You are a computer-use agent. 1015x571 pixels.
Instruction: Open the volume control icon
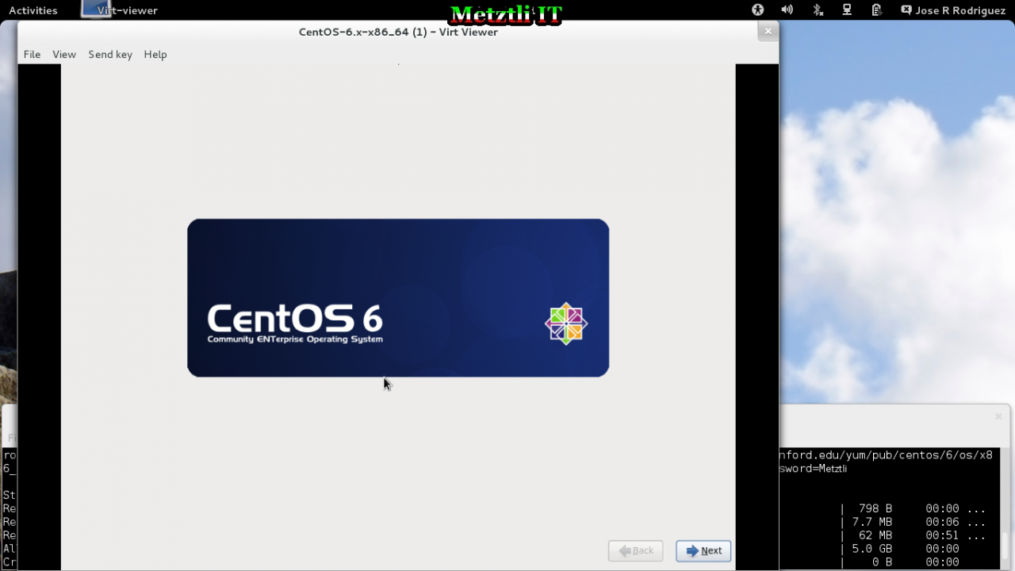(x=787, y=10)
